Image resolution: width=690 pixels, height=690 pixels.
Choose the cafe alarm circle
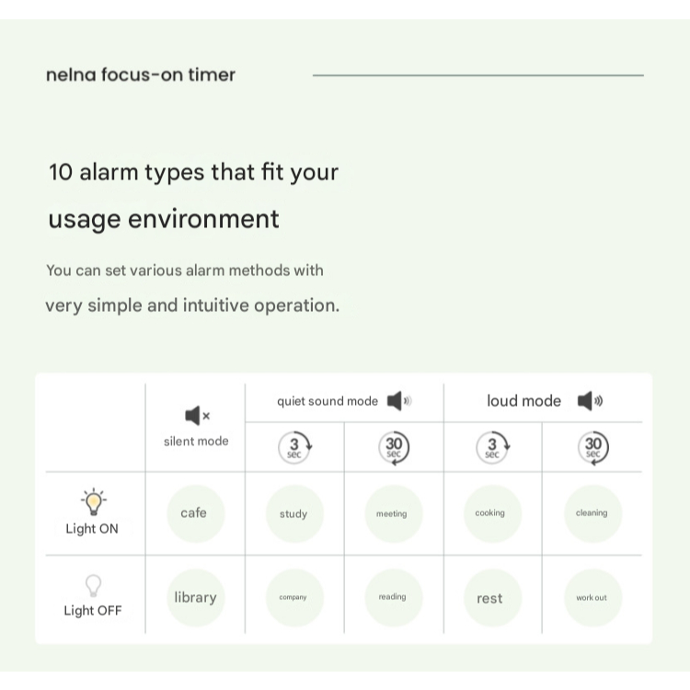[x=194, y=513]
